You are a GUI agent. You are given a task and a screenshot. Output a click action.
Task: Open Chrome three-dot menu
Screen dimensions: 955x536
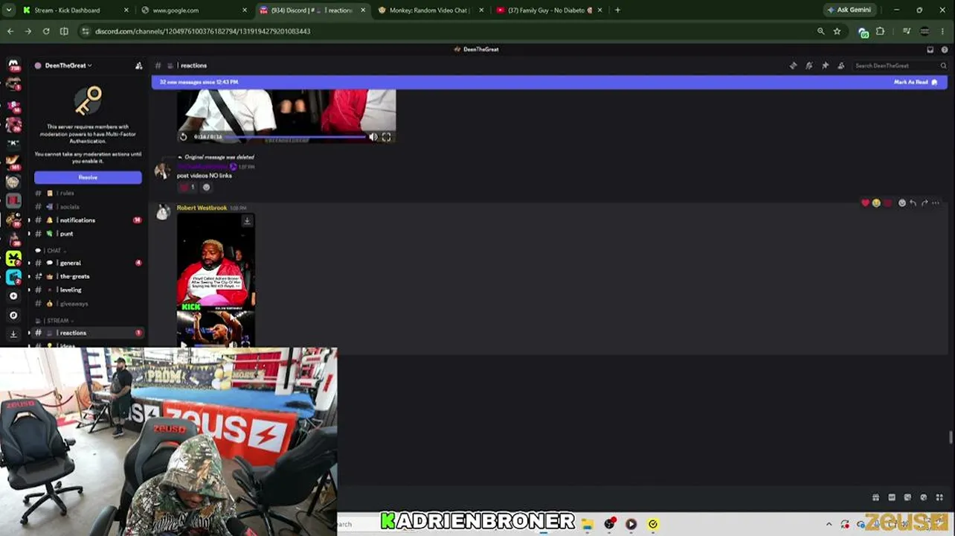[x=943, y=31]
